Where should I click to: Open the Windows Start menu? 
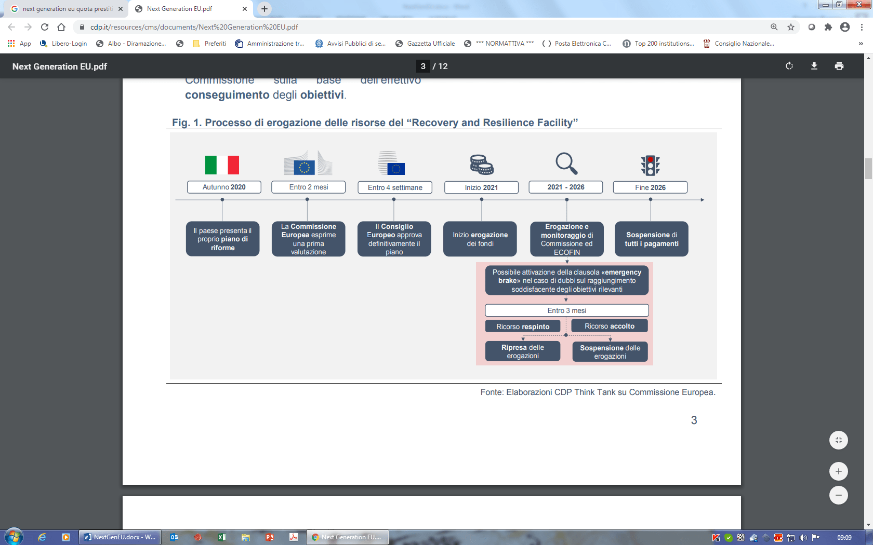click(14, 537)
